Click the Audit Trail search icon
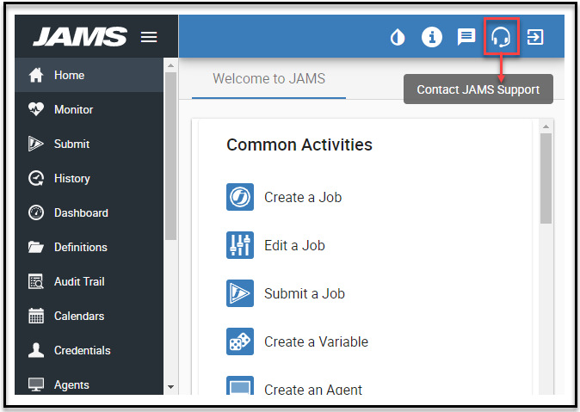Screen dimensions: 580x412 (x=36, y=281)
